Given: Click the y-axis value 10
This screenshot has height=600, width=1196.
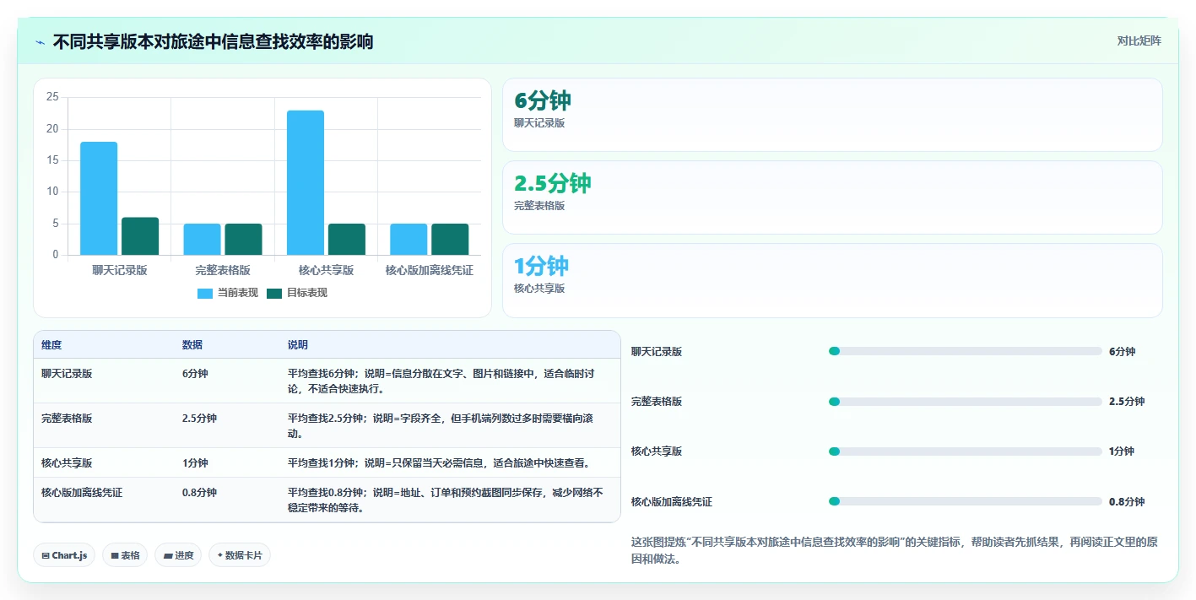Looking at the screenshot, I should point(52,192).
